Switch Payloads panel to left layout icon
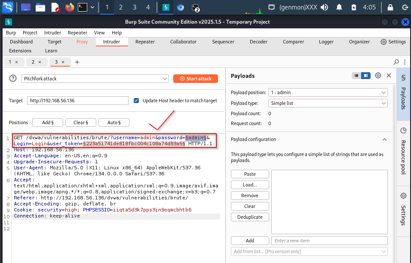 tap(356, 76)
